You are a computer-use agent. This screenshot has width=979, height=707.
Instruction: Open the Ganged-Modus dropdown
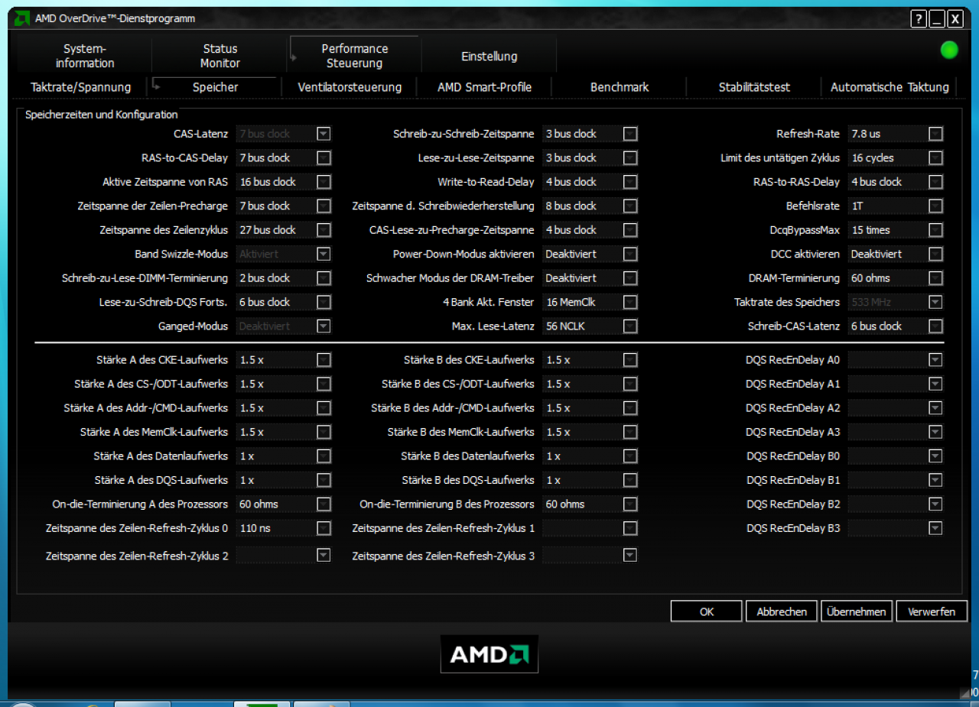[324, 326]
